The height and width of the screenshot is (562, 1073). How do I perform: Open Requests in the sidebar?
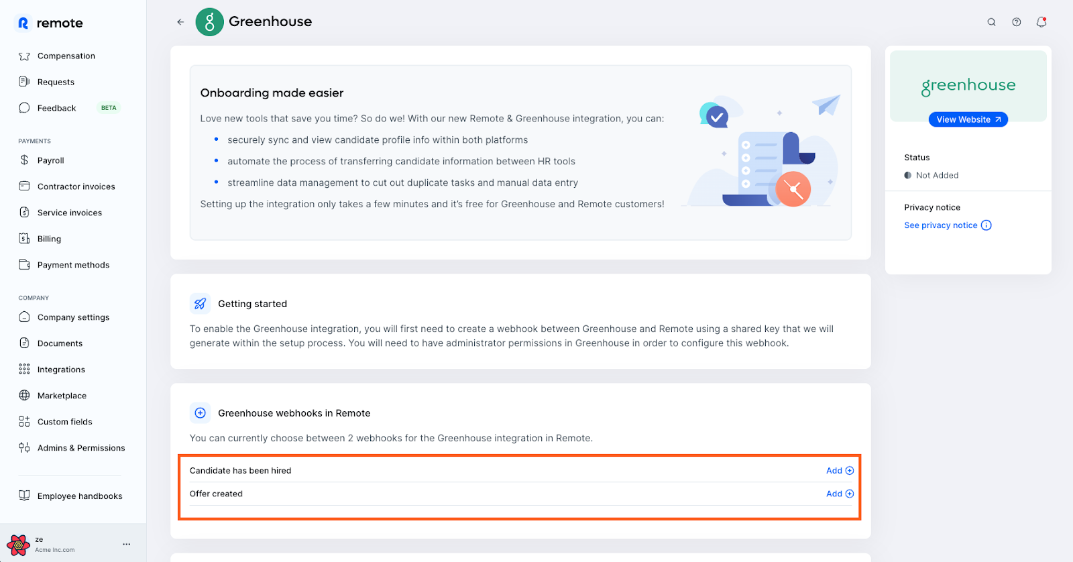click(x=56, y=82)
